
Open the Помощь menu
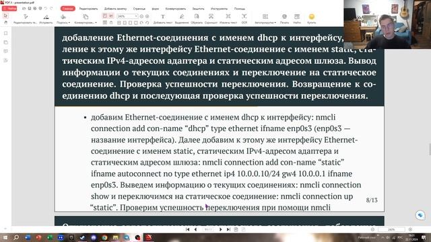(x=240, y=9)
